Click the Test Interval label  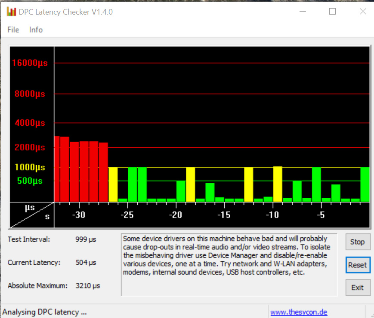29,239
